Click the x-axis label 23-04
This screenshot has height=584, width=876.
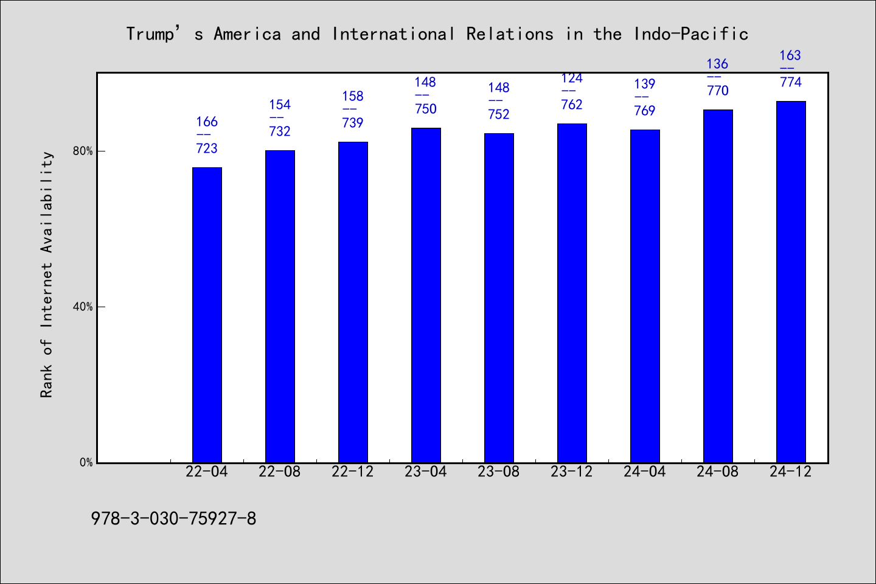point(426,472)
